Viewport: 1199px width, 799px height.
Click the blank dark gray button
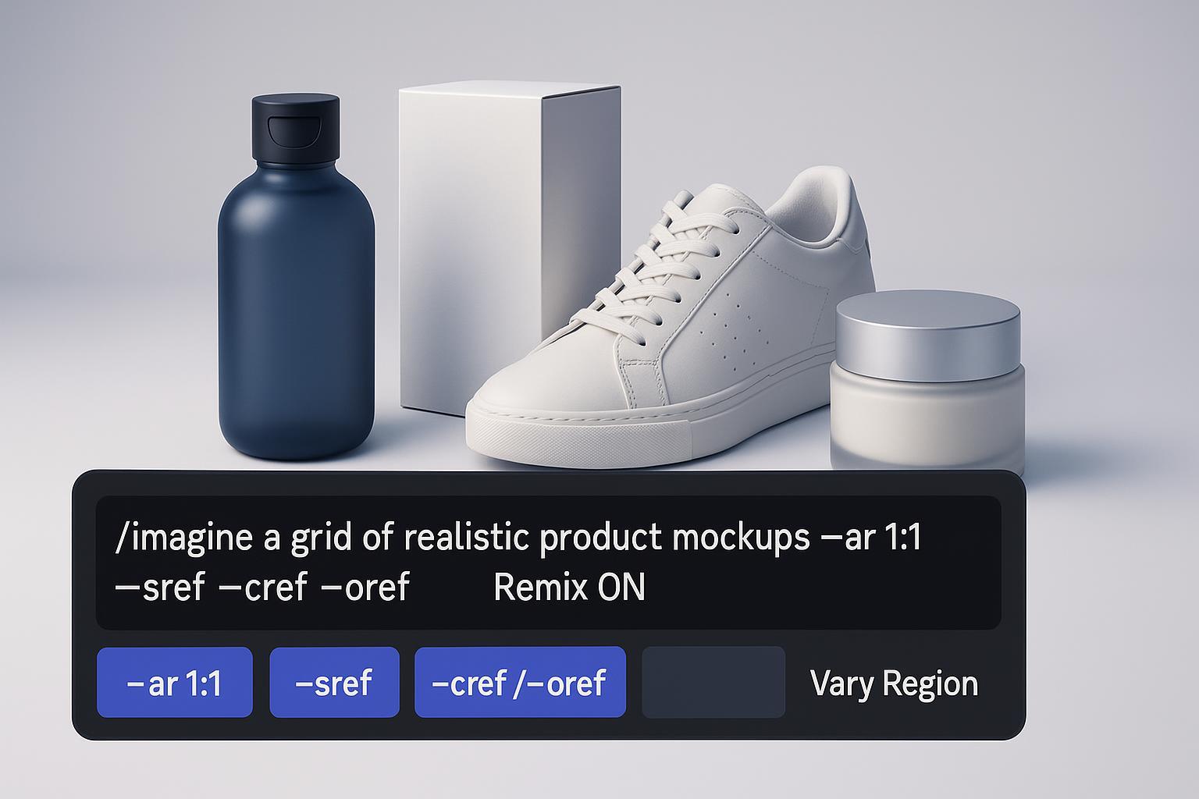click(713, 682)
